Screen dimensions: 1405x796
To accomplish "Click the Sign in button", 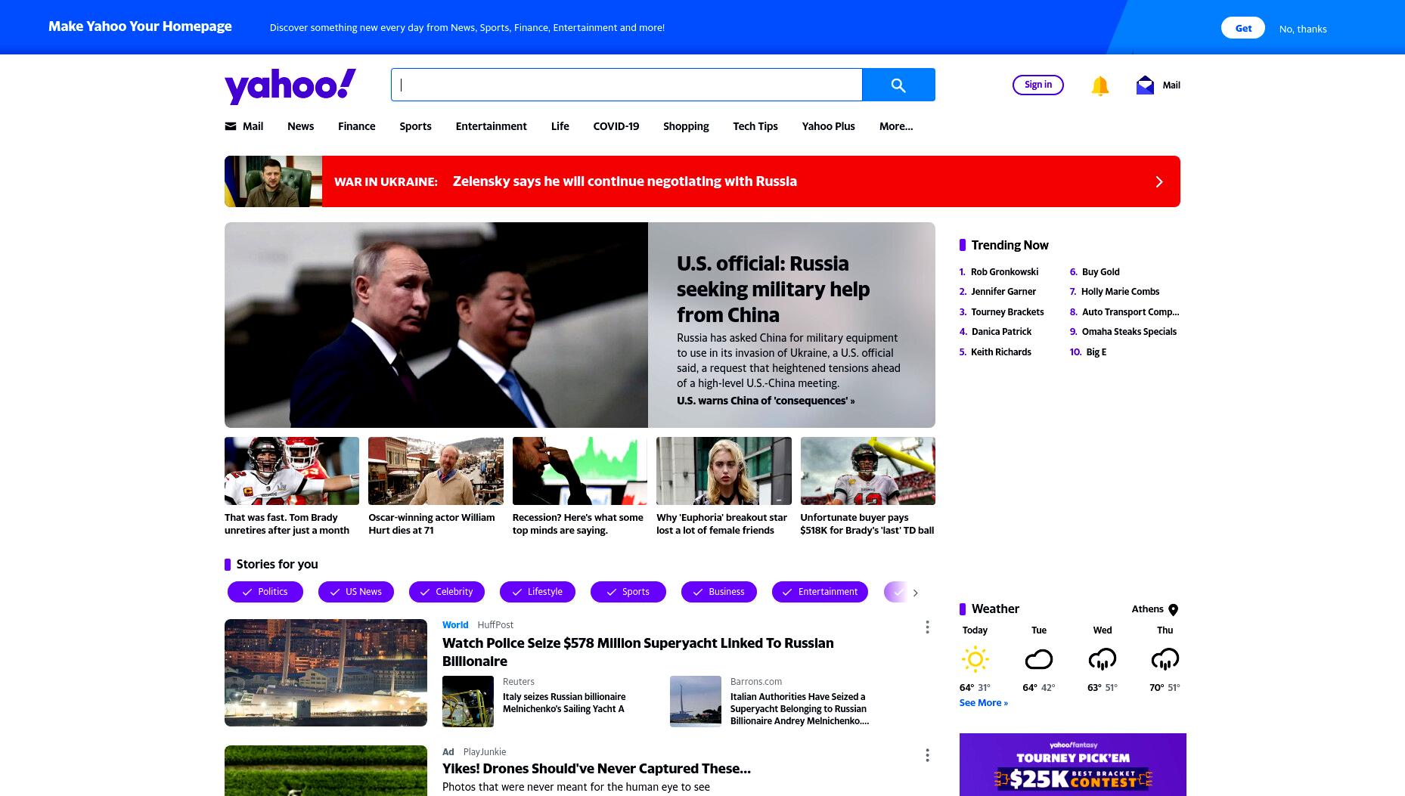I will pos(1037,85).
